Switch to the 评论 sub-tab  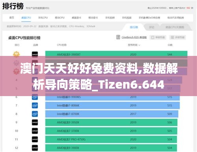(152, 27)
